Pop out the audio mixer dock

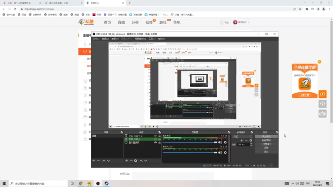(x=229, y=132)
